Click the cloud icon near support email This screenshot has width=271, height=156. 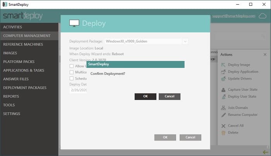click(263, 16)
